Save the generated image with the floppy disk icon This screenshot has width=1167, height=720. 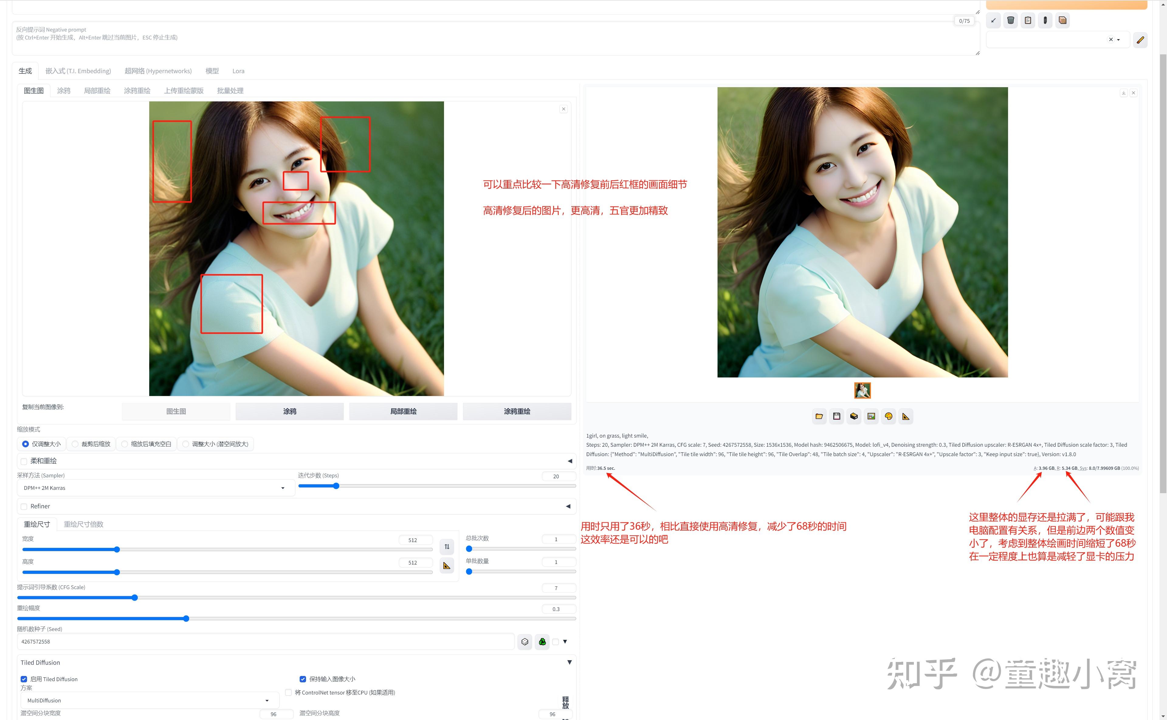coord(836,416)
